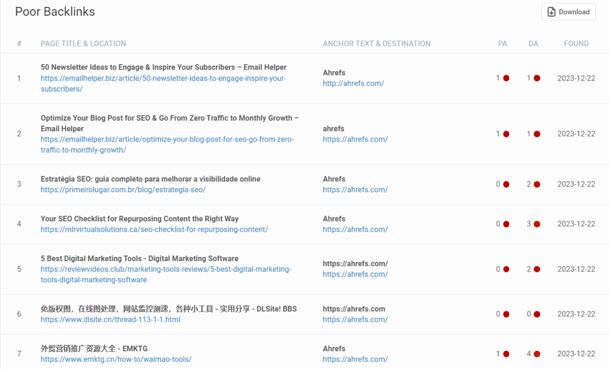
Task: Click the red DA dot for the Estratégia SEO row
Action: tap(537, 184)
